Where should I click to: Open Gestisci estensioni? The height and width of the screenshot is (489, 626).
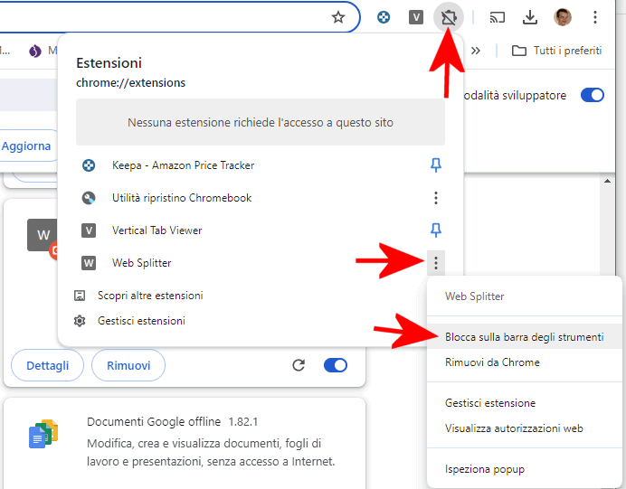141,321
